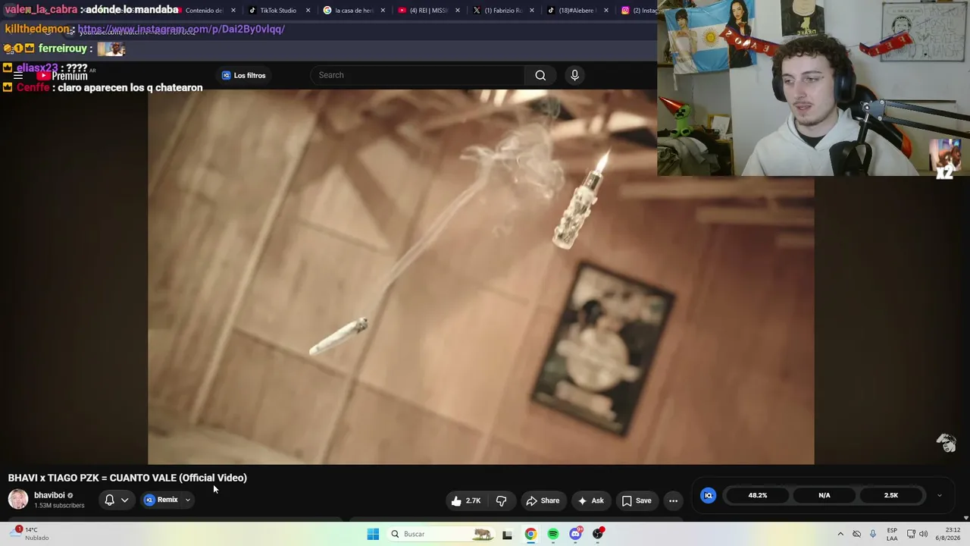
Task: Go to YouTube Premium home logo
Action: [x=61, y=76]
